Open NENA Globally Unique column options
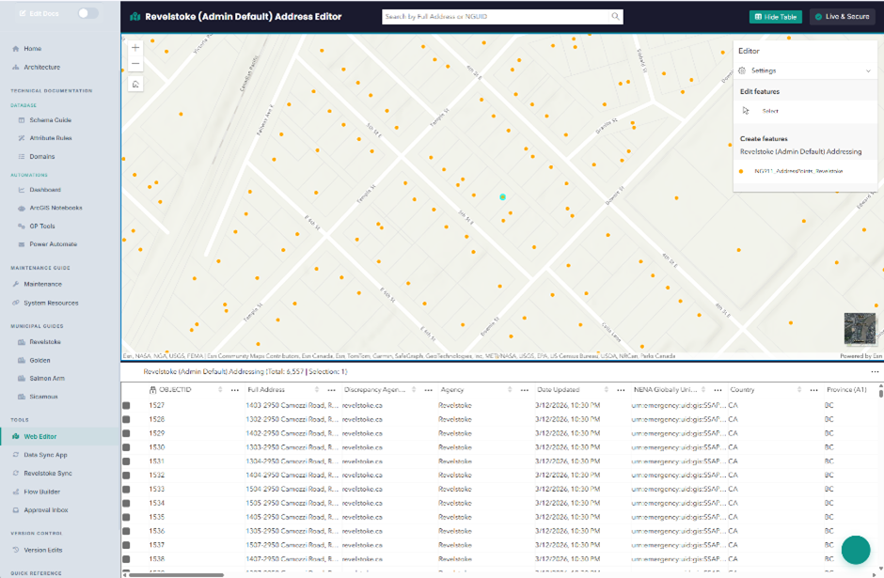884x578 pixels. (x=718, y=390)
